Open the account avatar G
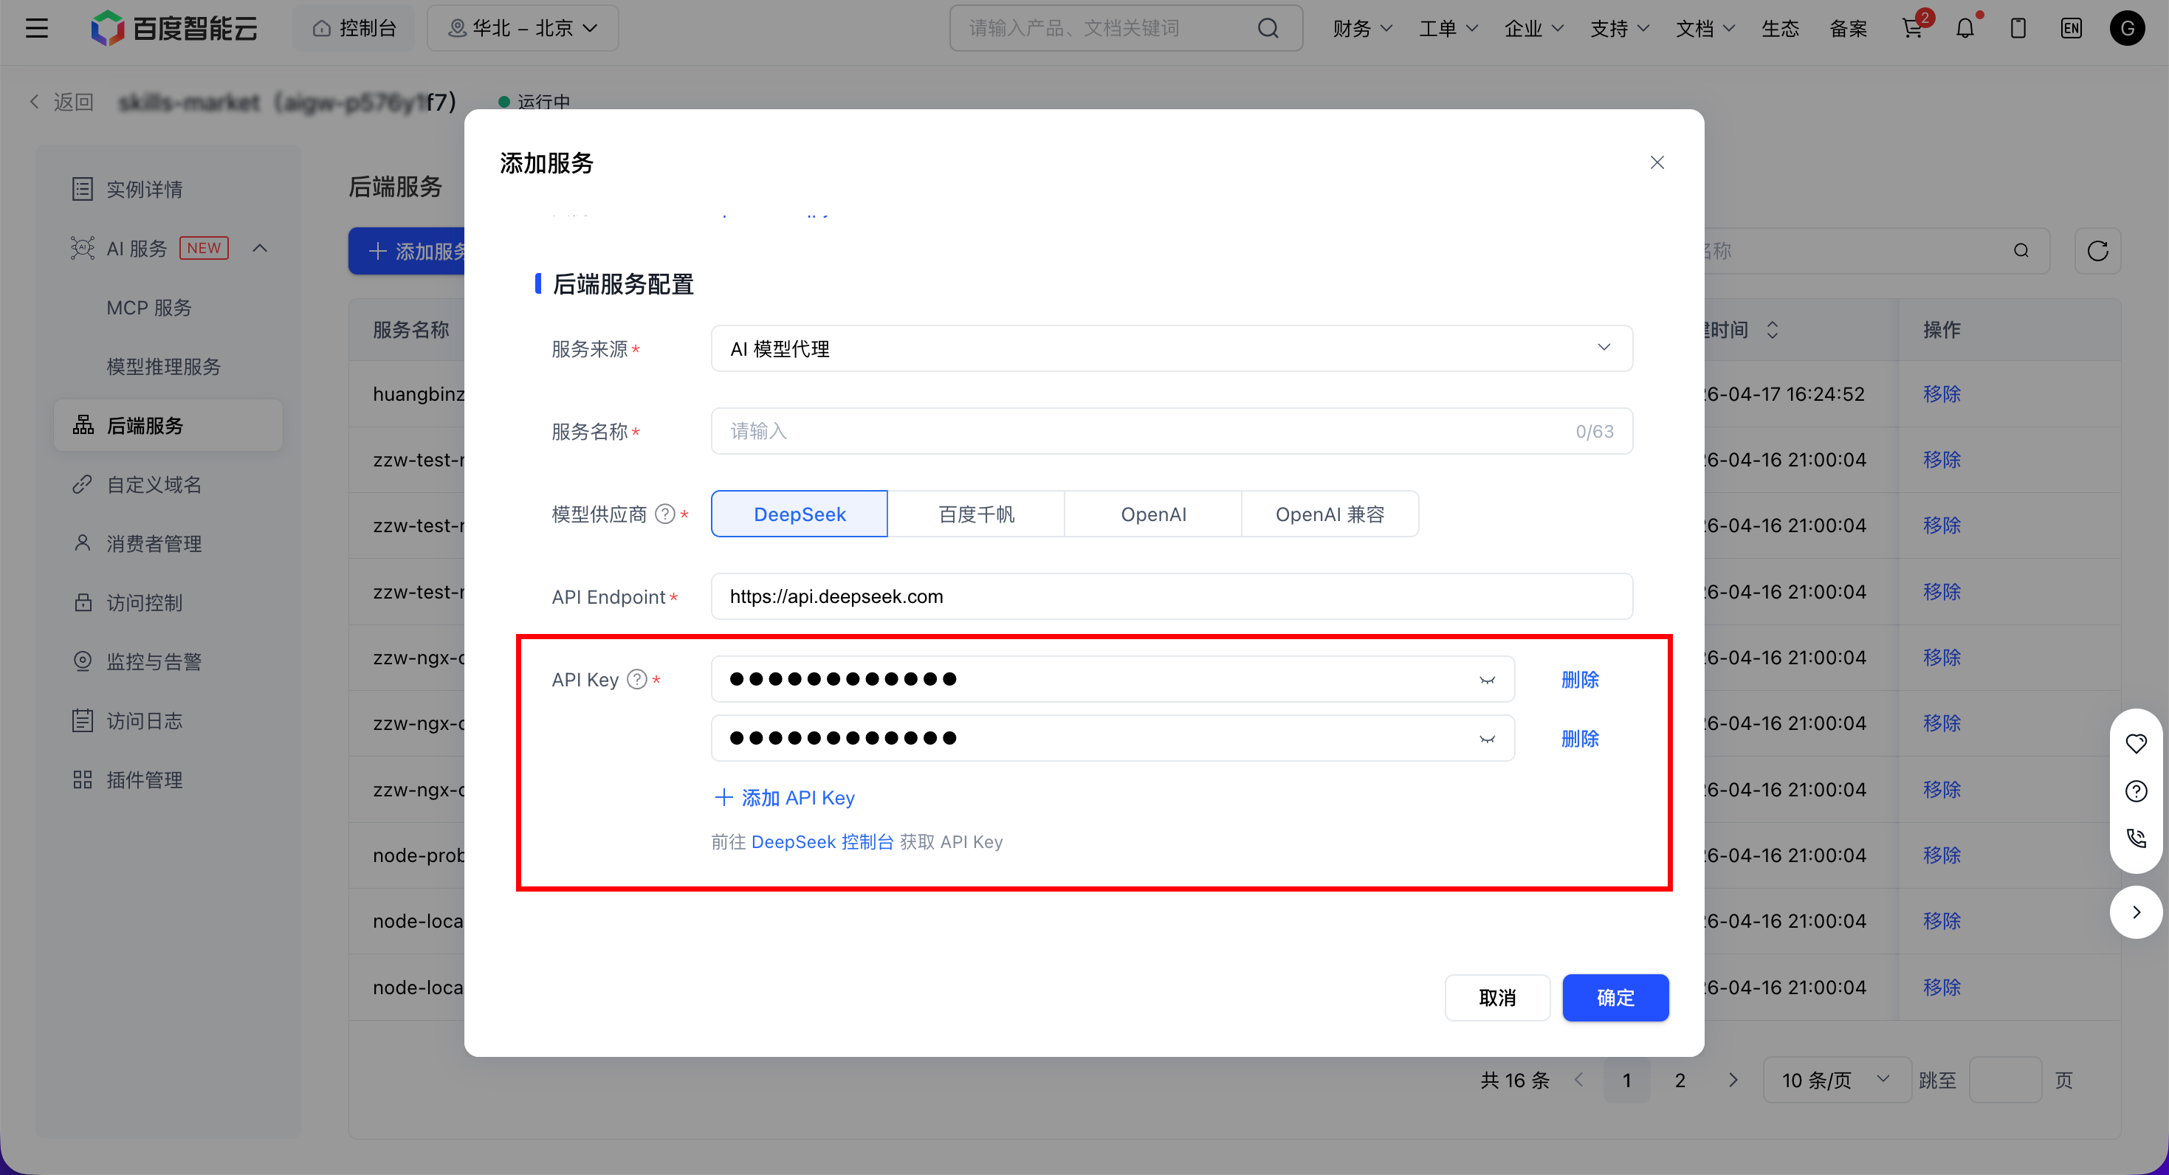The width and height of the screenshot is (2169, 1175). point(2127,29)
